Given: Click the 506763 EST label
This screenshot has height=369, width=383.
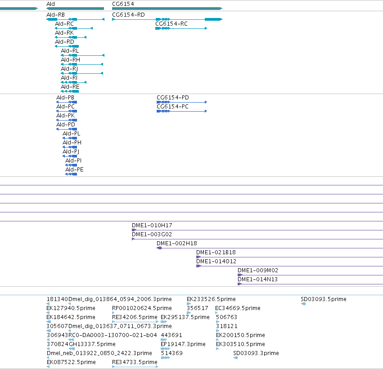Looking at the screenshot, I should (226, 317).
